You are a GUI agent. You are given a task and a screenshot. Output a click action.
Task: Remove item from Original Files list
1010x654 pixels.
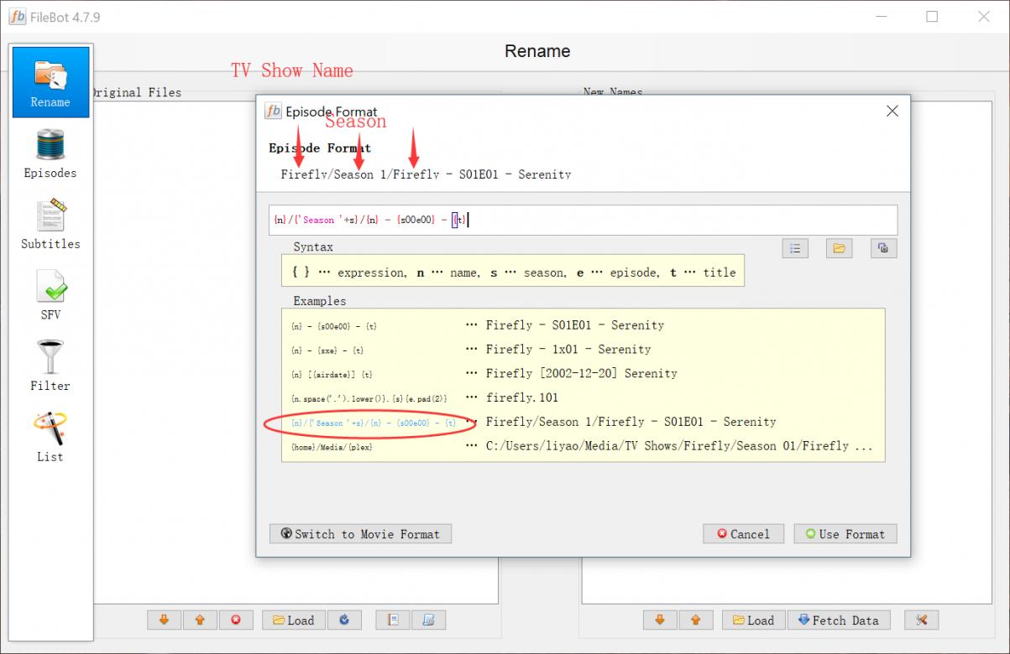(236, 620)
